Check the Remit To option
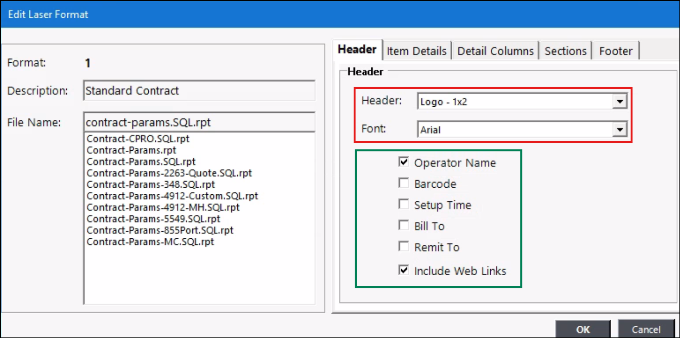Image resolution: width=680 pixels, height=338 pixels. coord(403,247)
